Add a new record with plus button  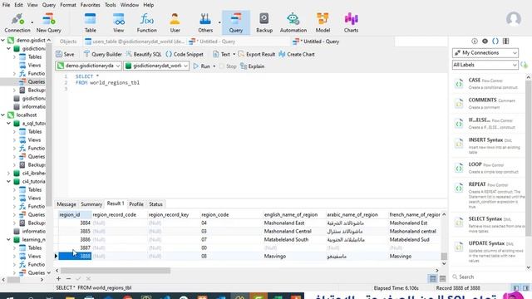click(x=58, y=279)
